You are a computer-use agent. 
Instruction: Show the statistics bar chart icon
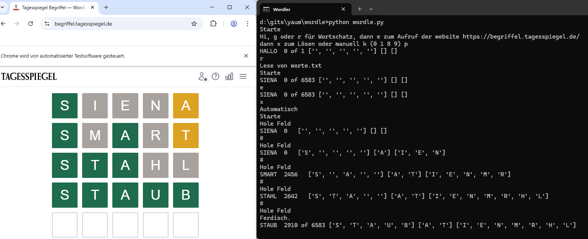[x=229, y=77]
